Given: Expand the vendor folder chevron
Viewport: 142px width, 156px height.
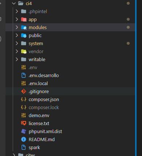Looking at the screenshot, I should click(x=17, y=51).
